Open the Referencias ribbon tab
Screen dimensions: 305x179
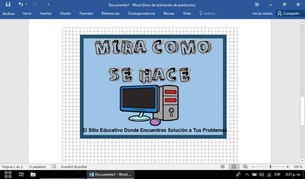click(110, 13)
